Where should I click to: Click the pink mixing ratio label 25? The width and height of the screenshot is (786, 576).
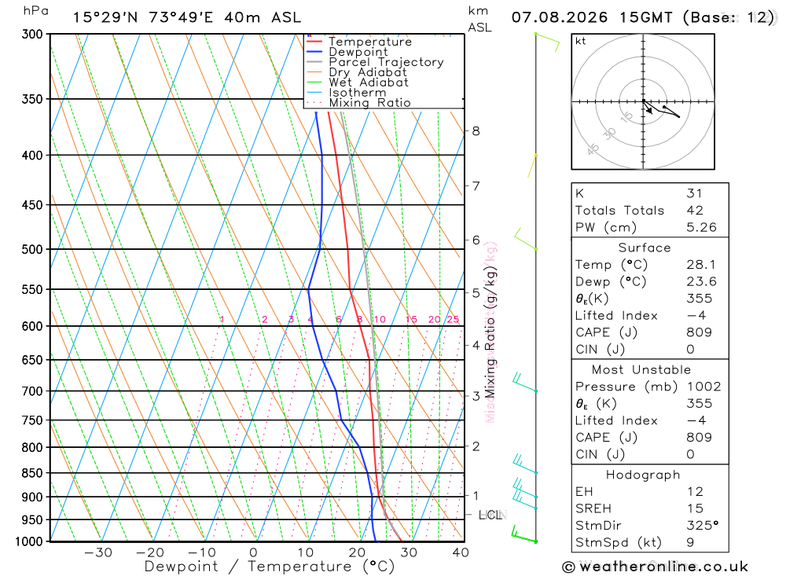click(x=453, y=319)
